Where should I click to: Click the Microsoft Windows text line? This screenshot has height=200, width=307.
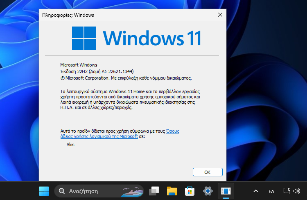(x=79, y=65)
